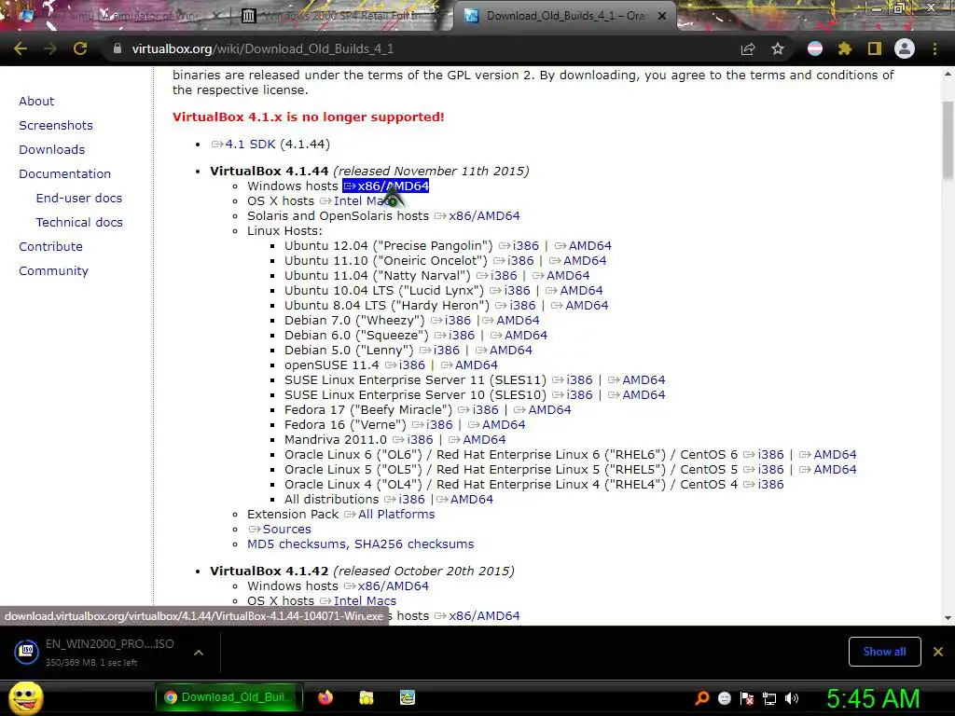Download 4.1.44 Windows hosts x86/AMD64
The image size is (955, 716).
pyautogui.click(x=386, y=186)
